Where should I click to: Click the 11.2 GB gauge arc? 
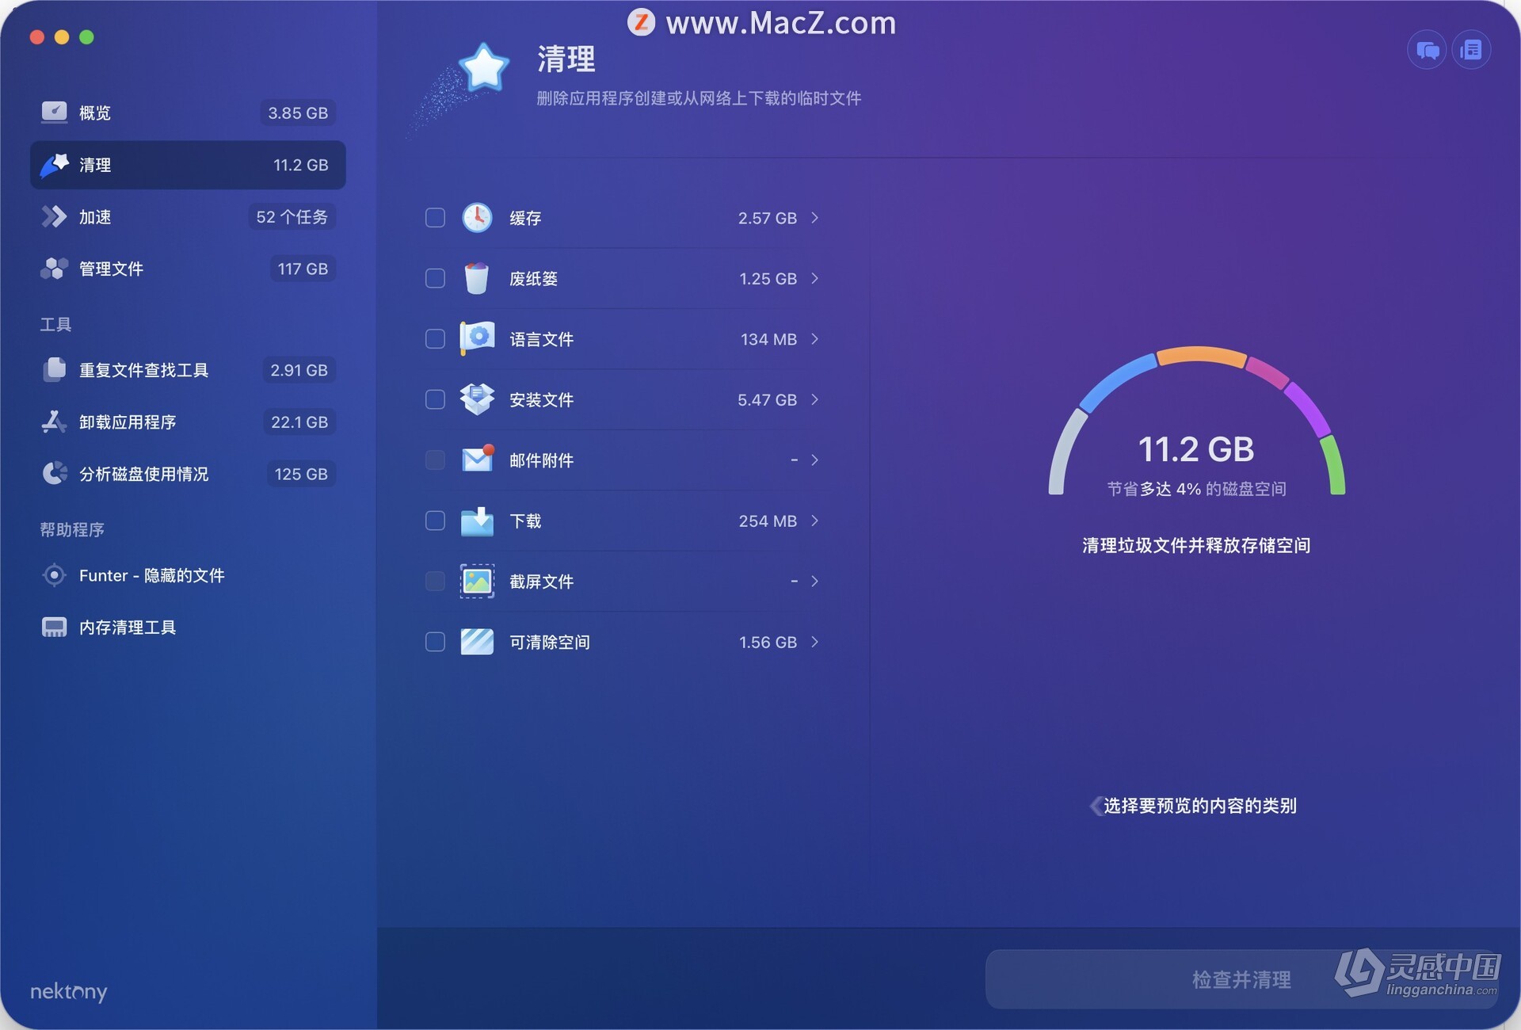point(1196,420)
